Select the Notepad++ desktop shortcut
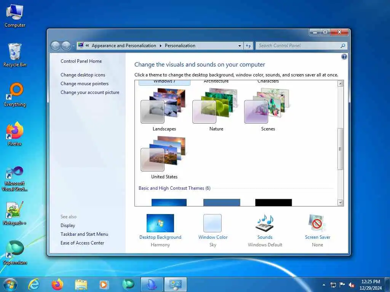 (x=15, y=213)
